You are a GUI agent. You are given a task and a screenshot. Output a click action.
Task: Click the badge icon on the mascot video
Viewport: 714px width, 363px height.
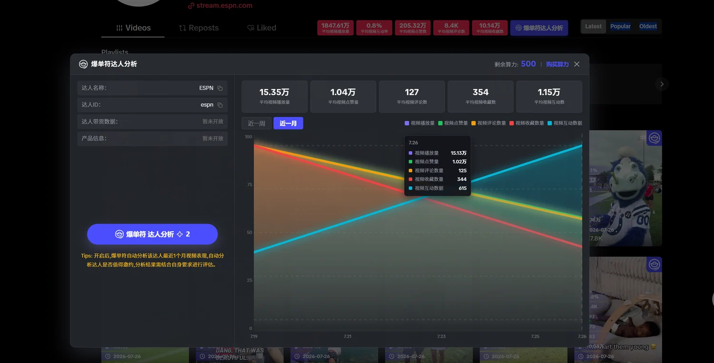click(x=654, y=138)
